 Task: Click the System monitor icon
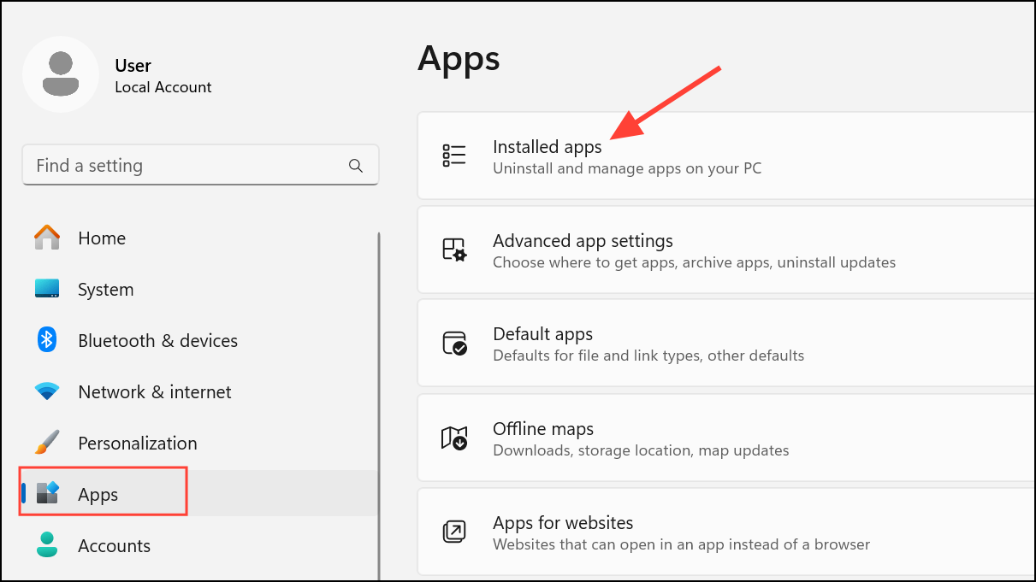(x=47, y=289)
